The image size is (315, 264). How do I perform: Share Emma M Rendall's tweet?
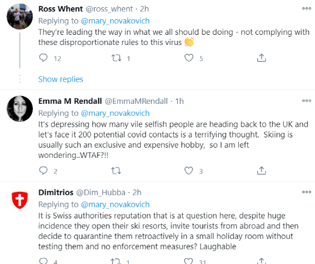tap(261, 170)
